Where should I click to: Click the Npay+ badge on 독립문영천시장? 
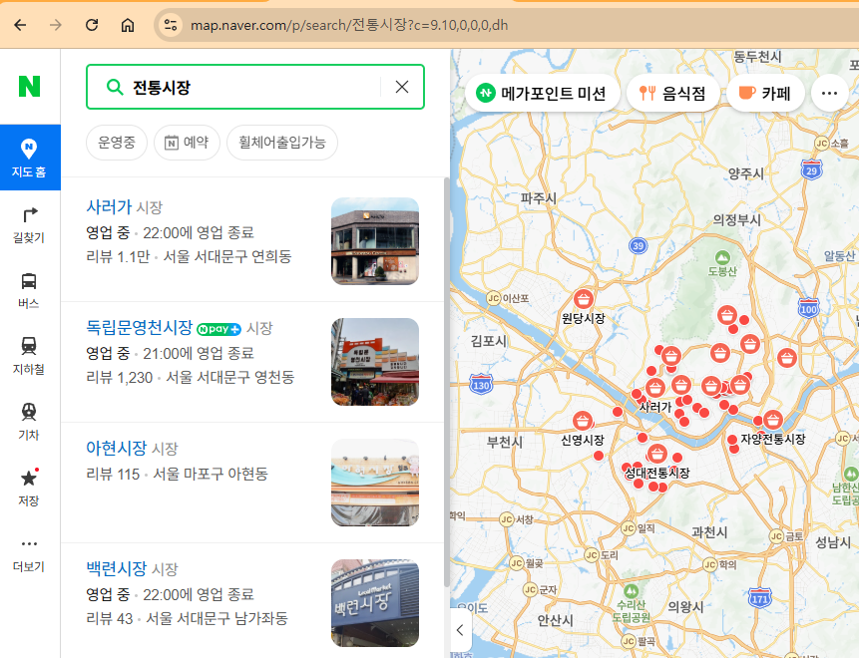tap(218, 329)
